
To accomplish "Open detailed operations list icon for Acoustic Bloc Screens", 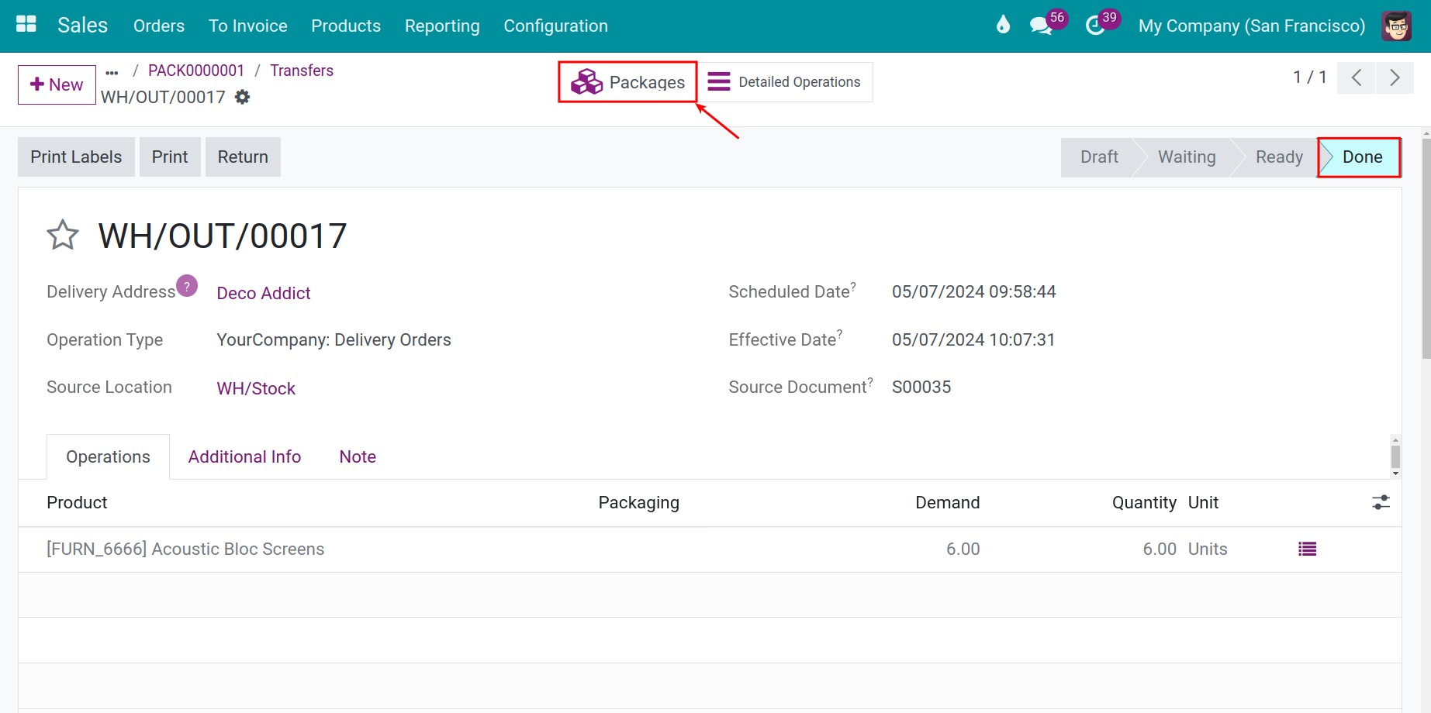I will (x=1307, y=549).
